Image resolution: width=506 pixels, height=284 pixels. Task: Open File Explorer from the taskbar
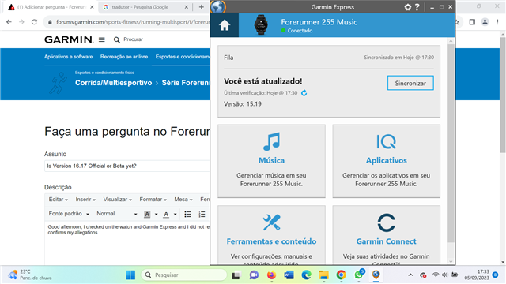323,275
